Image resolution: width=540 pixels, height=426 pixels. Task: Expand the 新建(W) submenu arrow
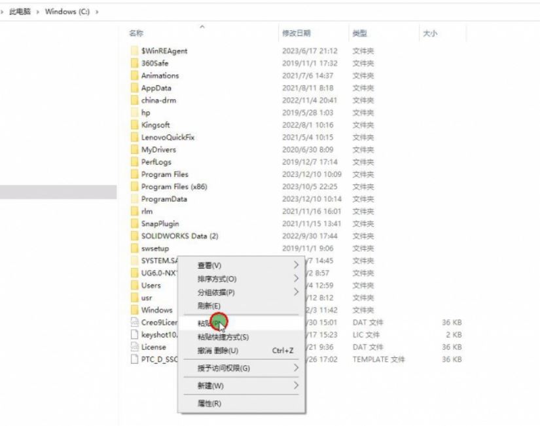point(296,386)
